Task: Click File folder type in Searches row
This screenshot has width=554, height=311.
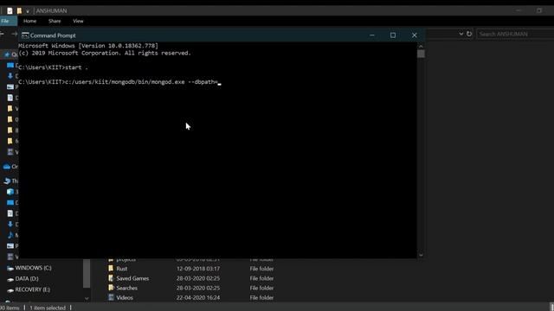Action: (261, 288)
